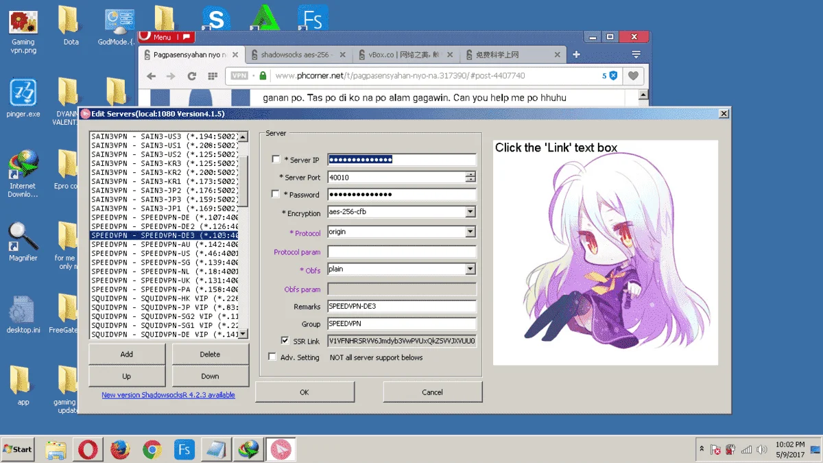Toggle the Server IP visibility checkbox
823x463 pixels.
(x=276, y=159)
